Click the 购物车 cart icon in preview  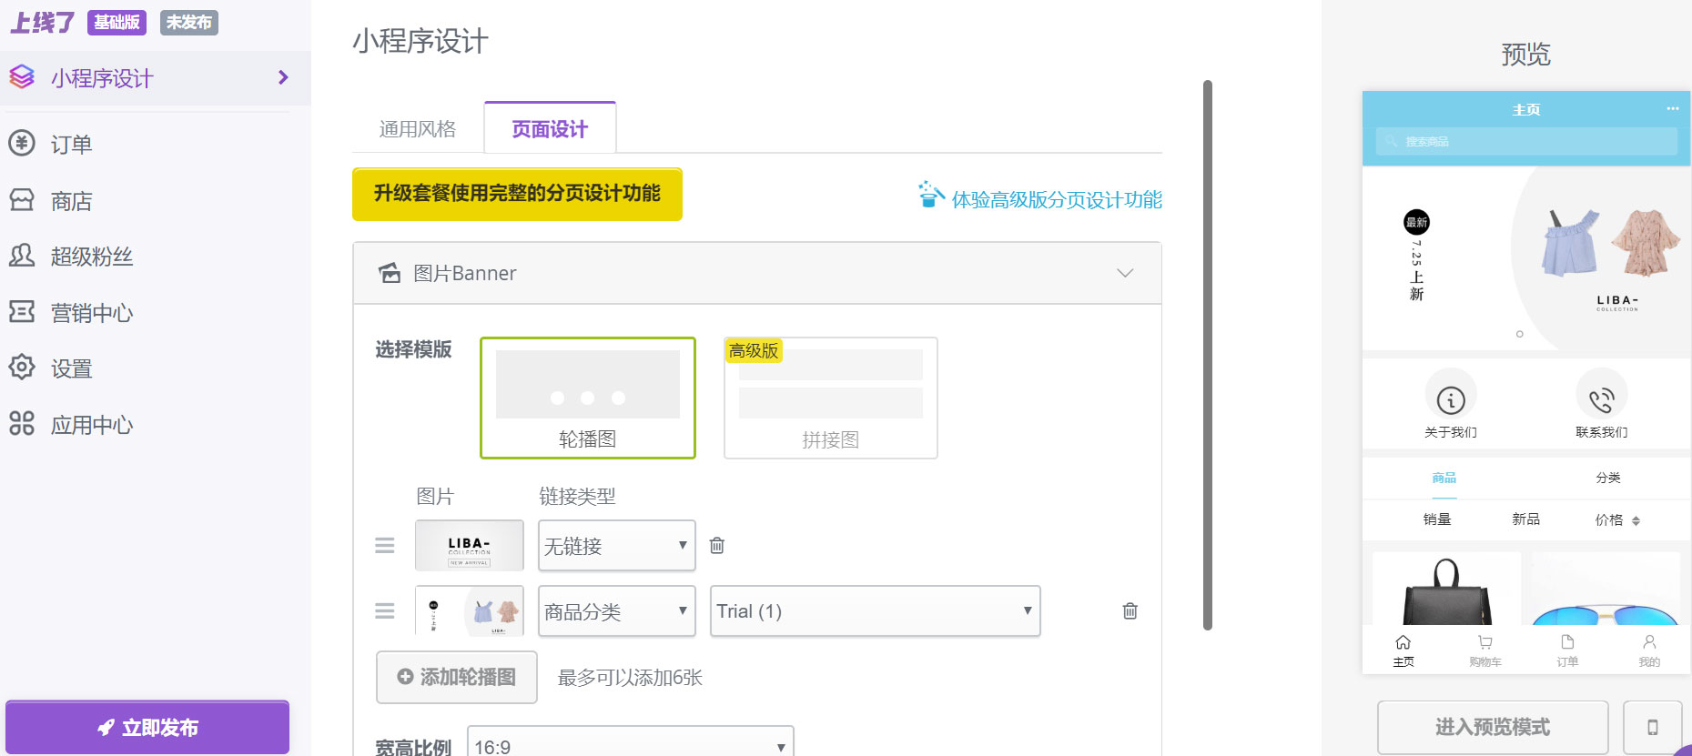click(x=1485, y=642)
